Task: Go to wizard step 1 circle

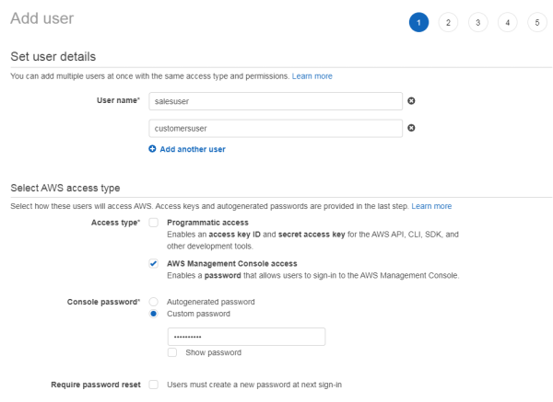Action: (418, 22)
